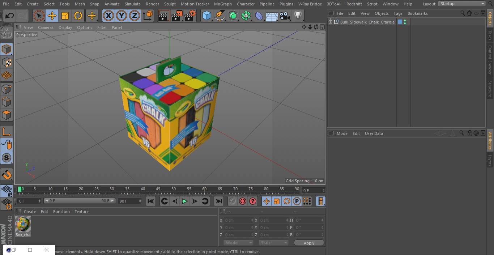This screenshot has width=494, height=255.
Task: Select the Box_cha material thumbnail
Action: point(23,225)
